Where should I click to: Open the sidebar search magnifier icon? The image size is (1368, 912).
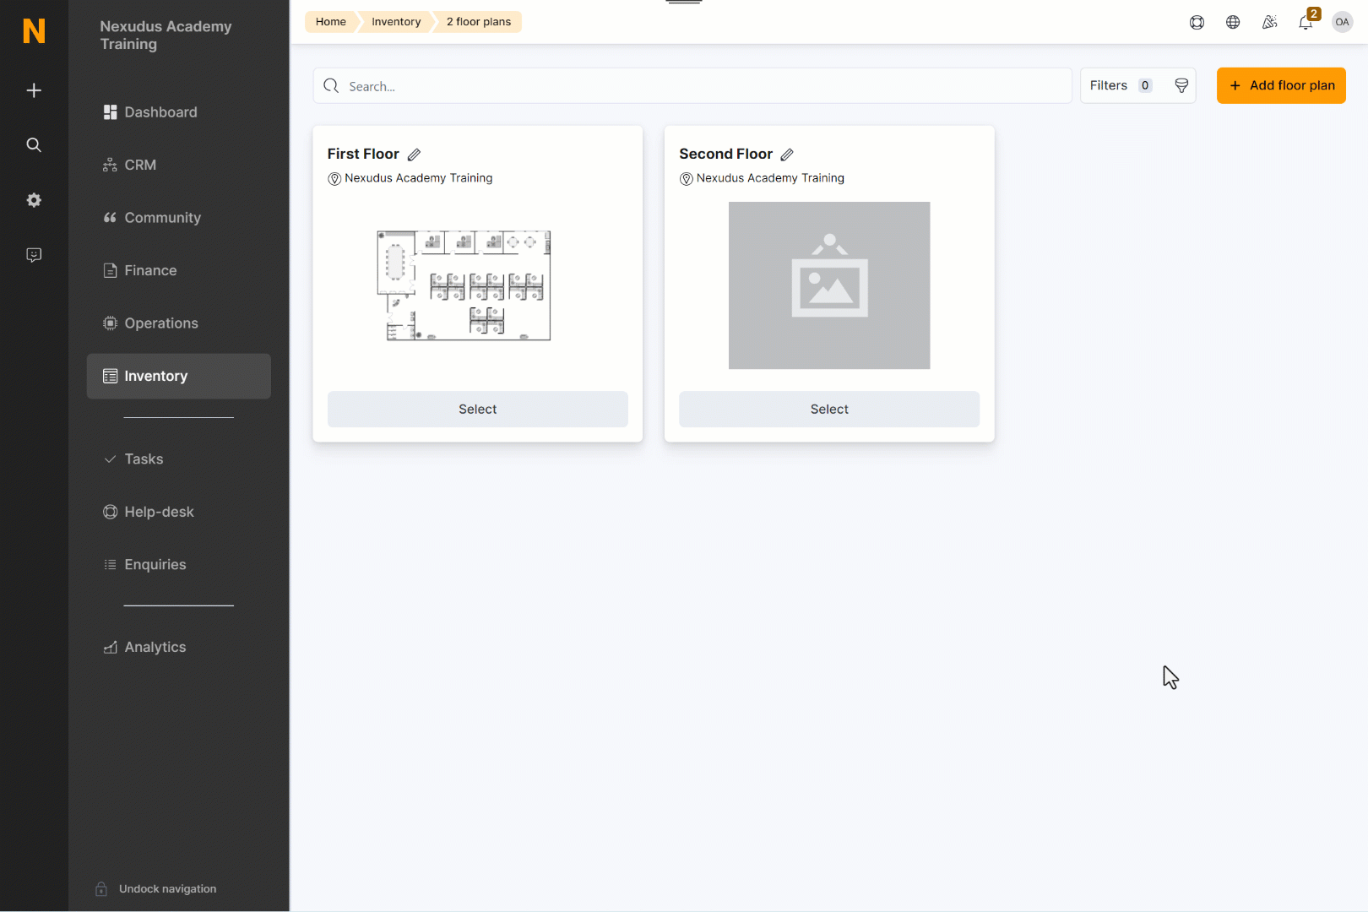(x=34, y=145)
